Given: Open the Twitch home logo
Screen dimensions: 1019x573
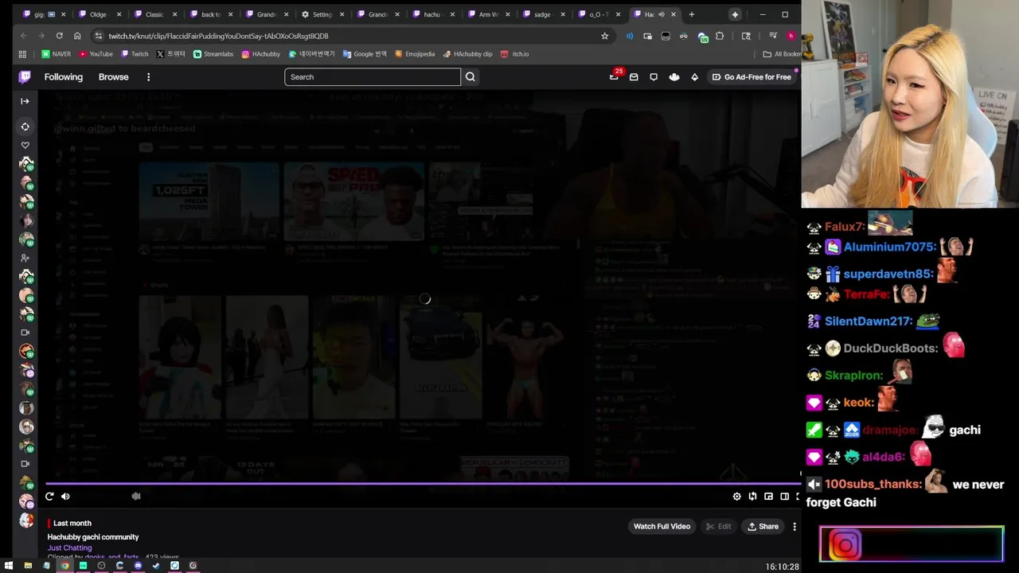Looking at the screenshot, I should (25, 77).
